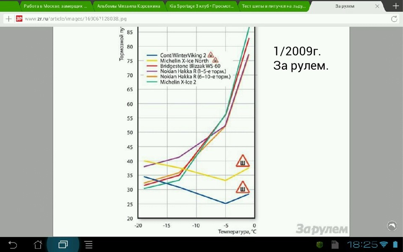Click the plus icon beside address bar
This screenshot has width=403, height=252.
[x=8, y=19]
